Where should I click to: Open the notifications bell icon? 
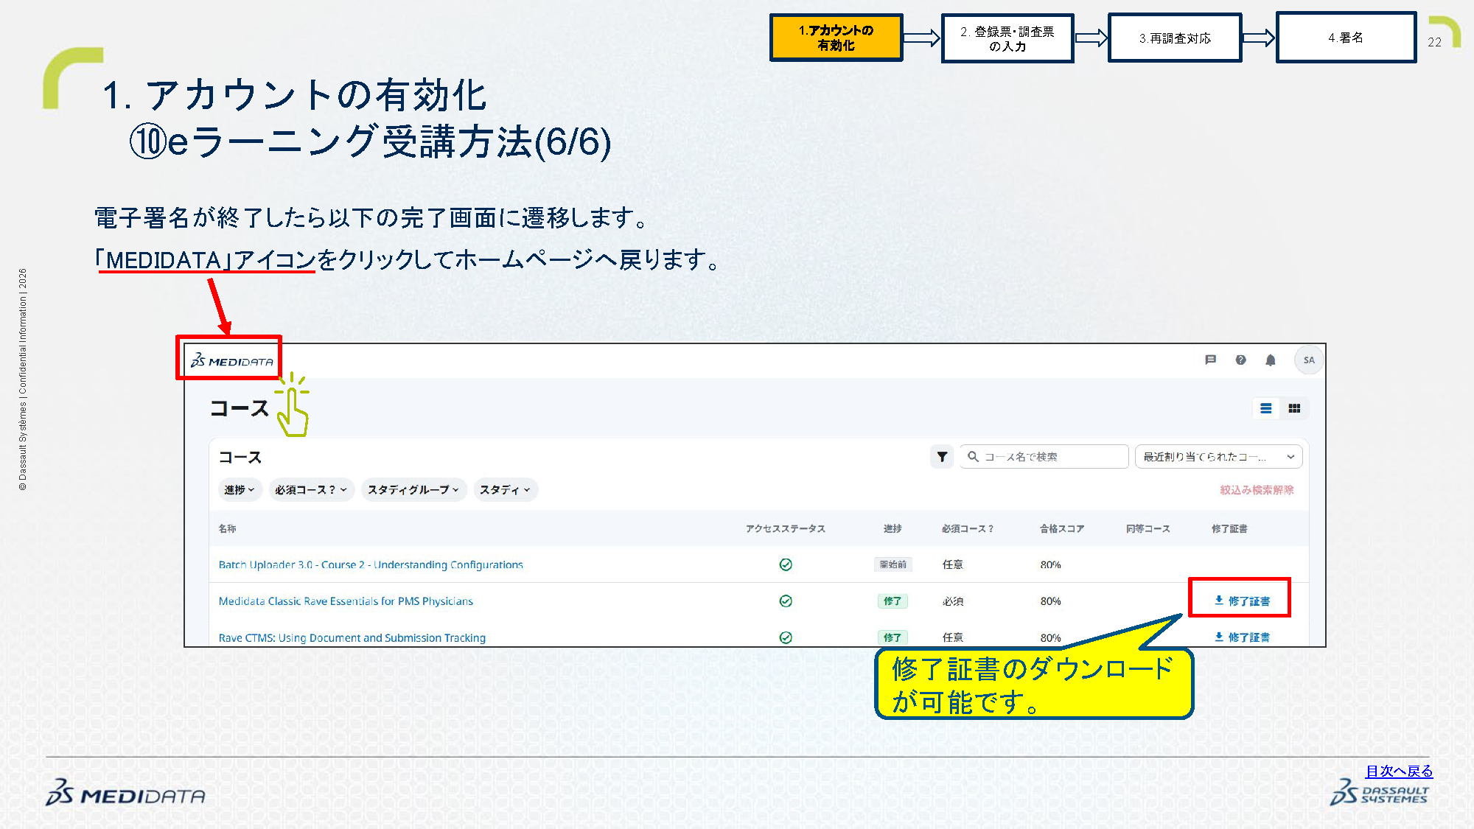point(1271,360)
